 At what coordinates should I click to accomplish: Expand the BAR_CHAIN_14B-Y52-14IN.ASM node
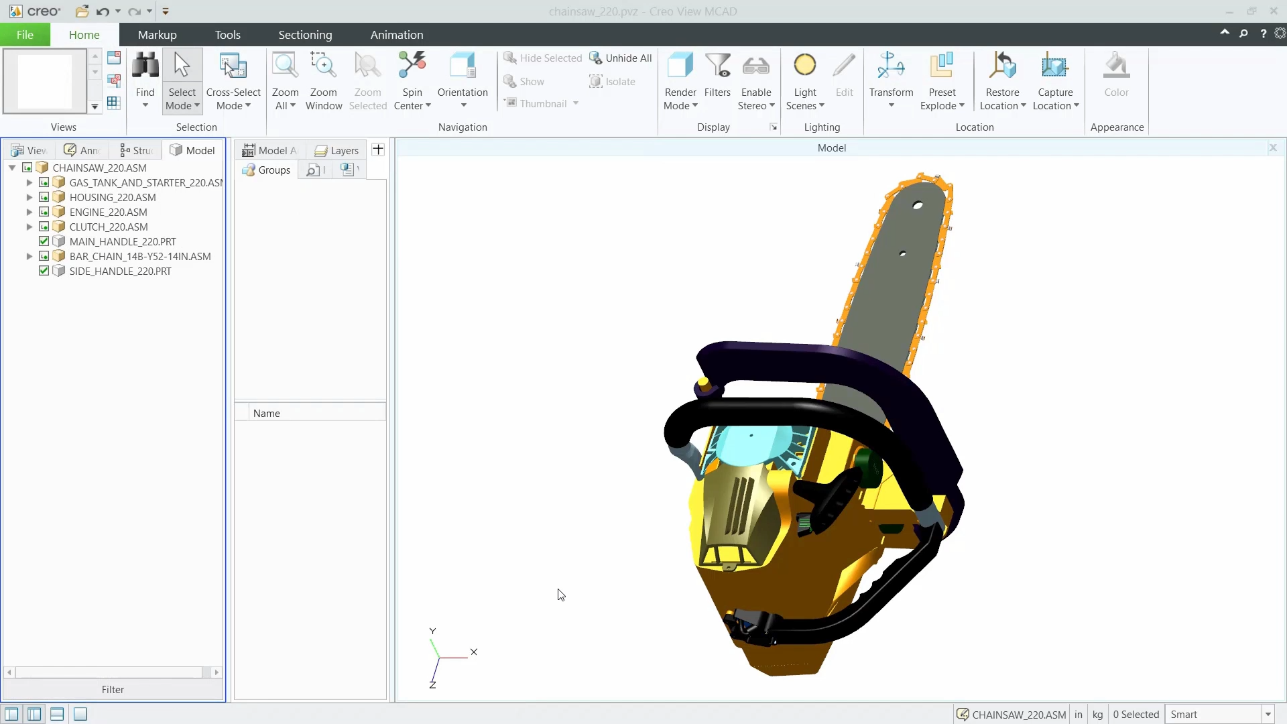tap(29, 256)
